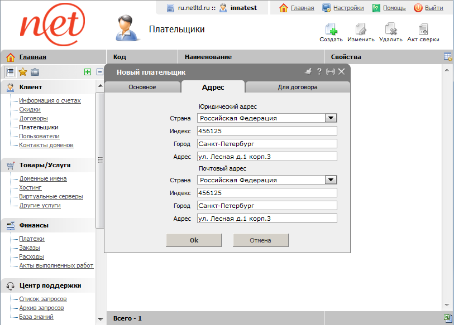Click the question mark help icon in dialog
The width and height of the screenshot is (454, 325).
coord(319,72)
